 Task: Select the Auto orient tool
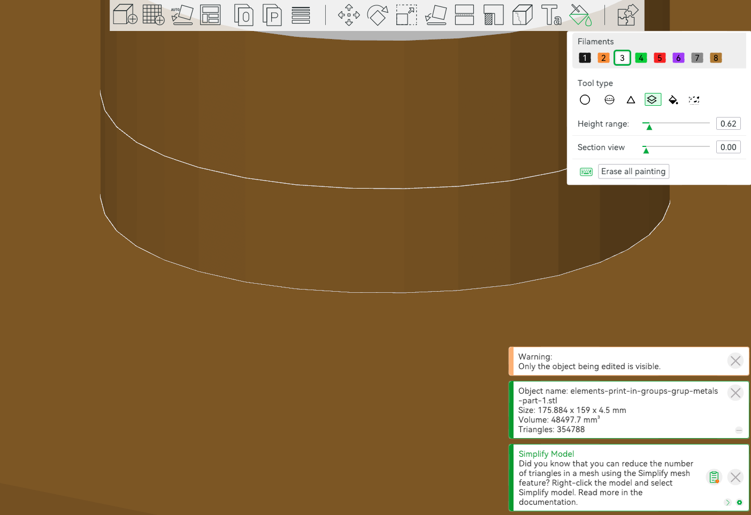(182, 14)
